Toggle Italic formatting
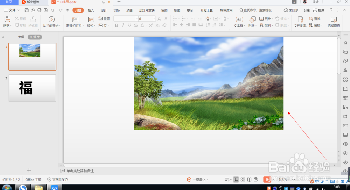The image size is (350, 190). pyautogui.click(x=123, y=25)
